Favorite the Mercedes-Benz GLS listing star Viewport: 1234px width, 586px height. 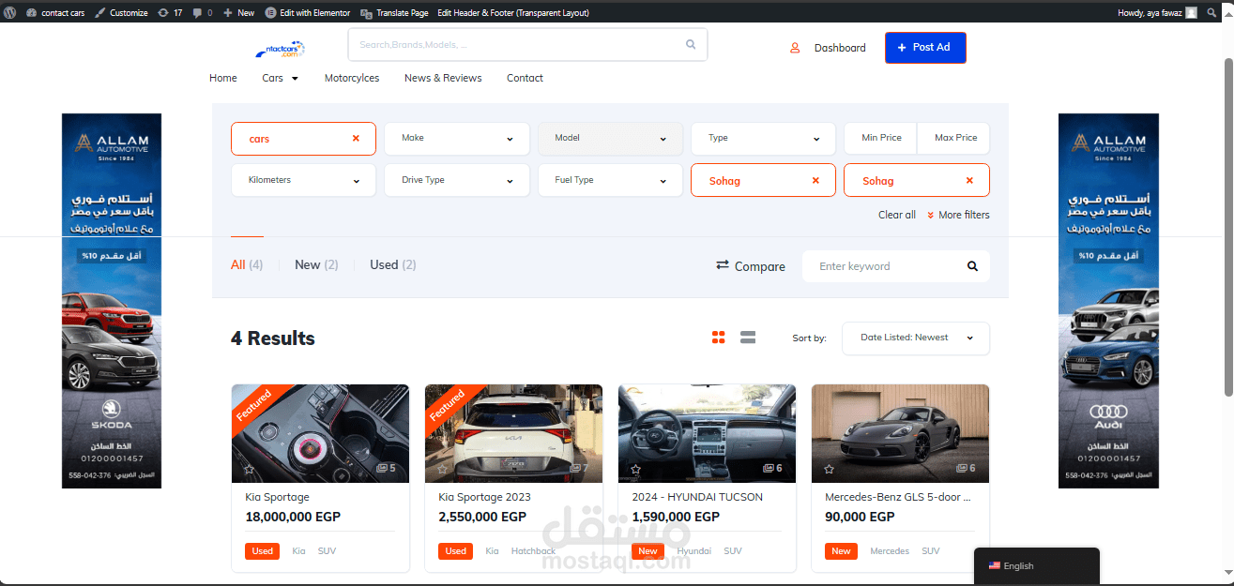[x=829, y=469]
